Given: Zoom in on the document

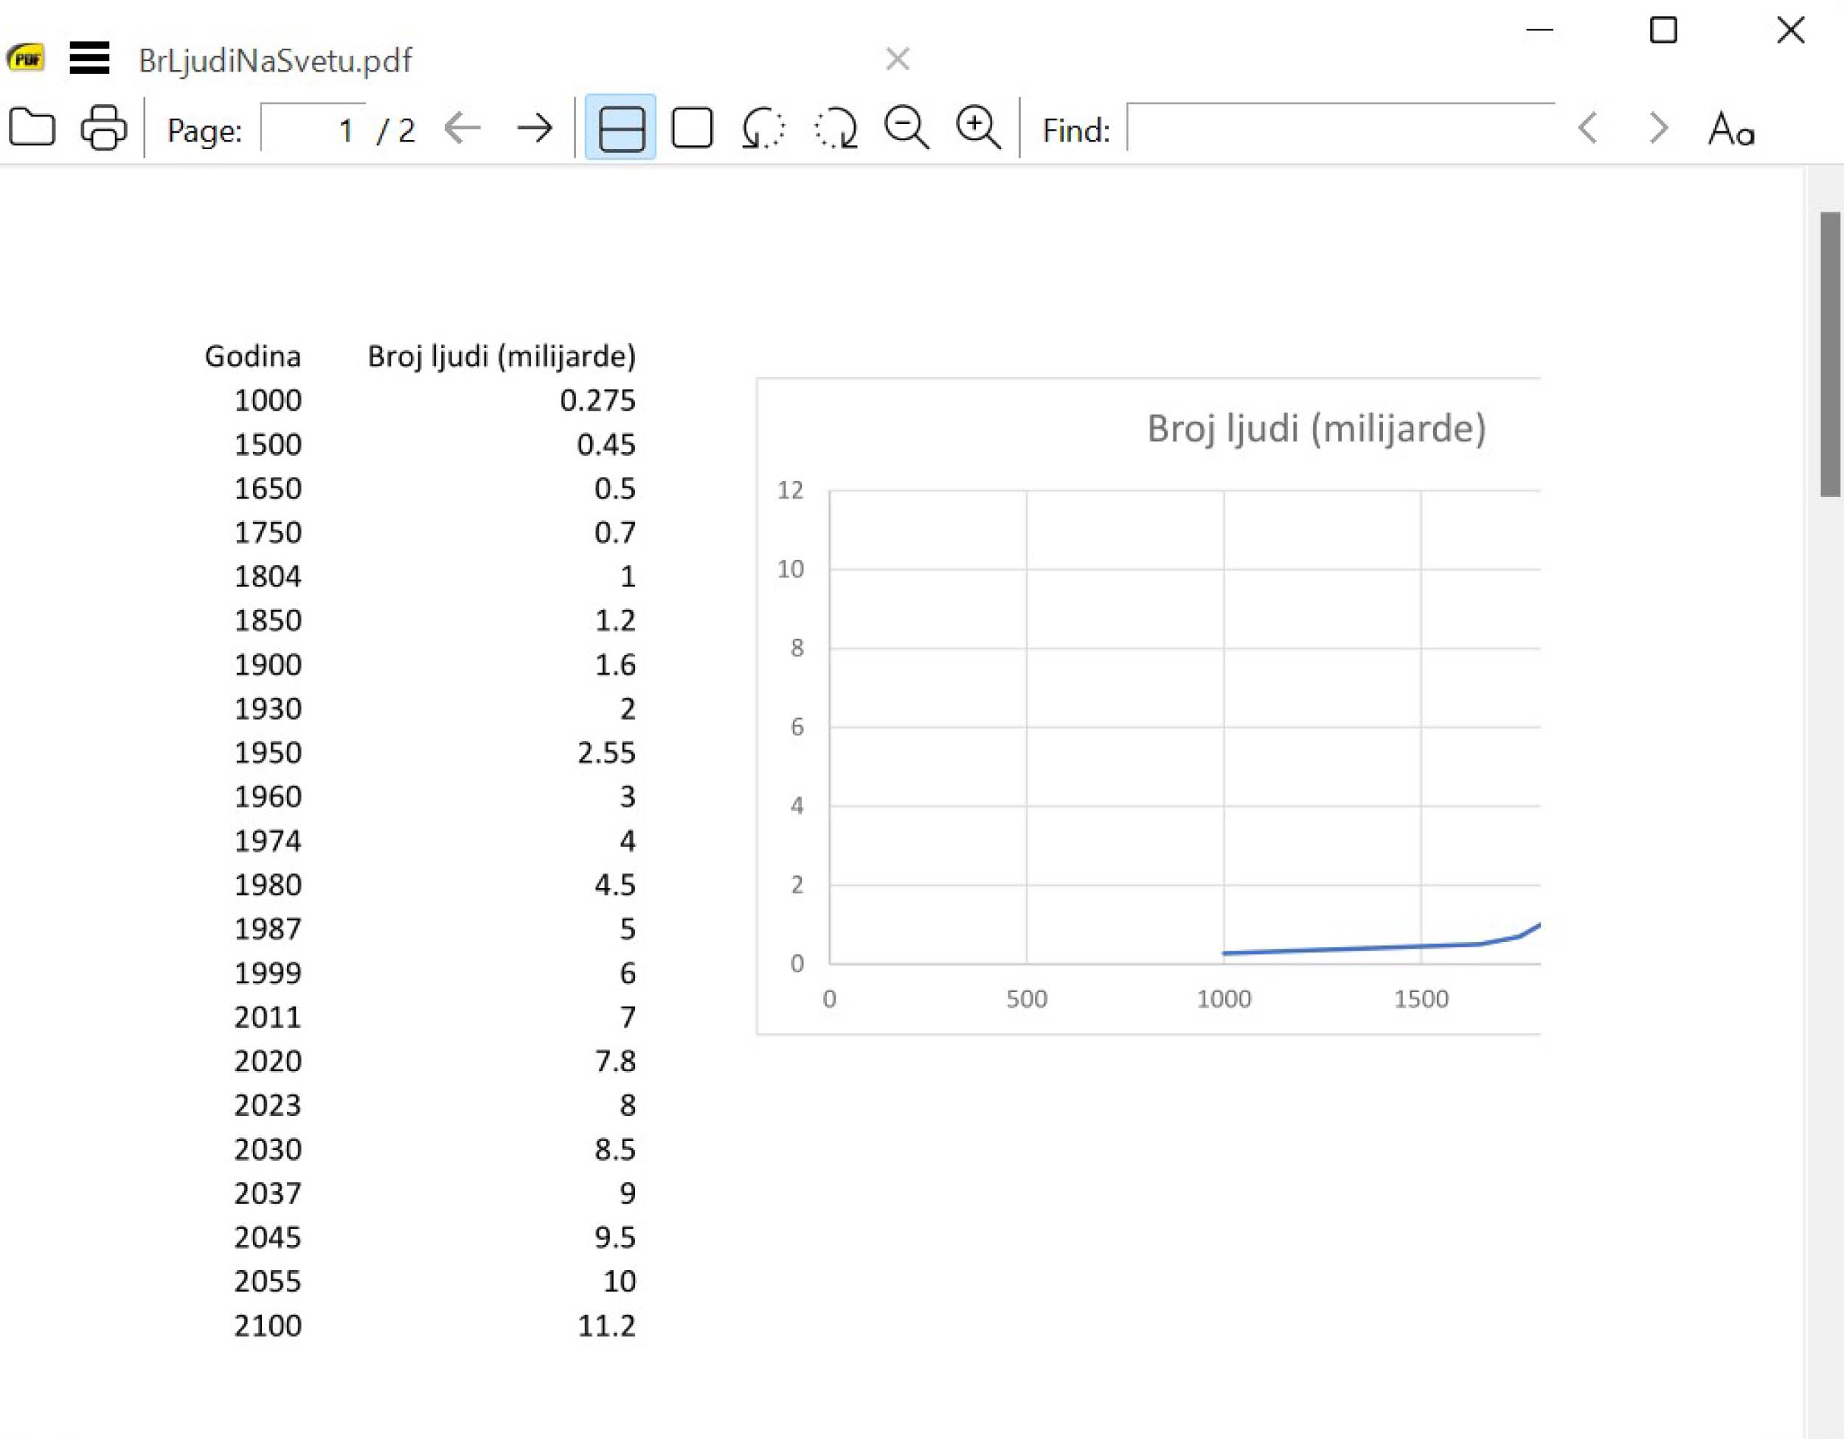Looking at the screenshot, I should [978, 128].
